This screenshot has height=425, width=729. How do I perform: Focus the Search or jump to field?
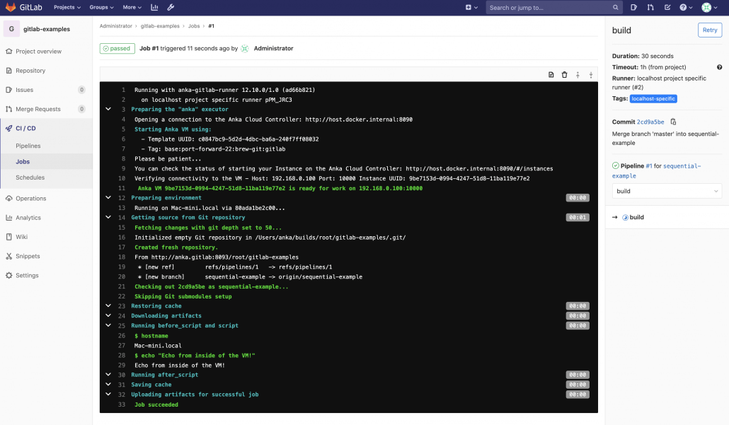pos(553,8)
